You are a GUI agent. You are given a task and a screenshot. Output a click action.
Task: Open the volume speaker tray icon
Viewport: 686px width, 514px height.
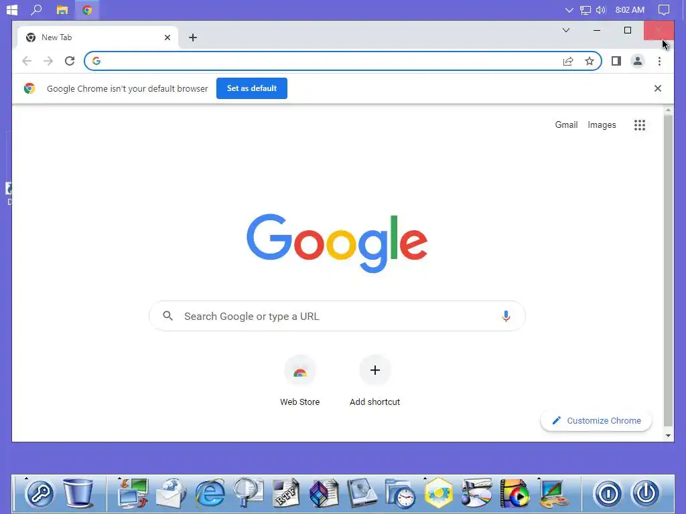pyautogui.click(x=601, y=9)
